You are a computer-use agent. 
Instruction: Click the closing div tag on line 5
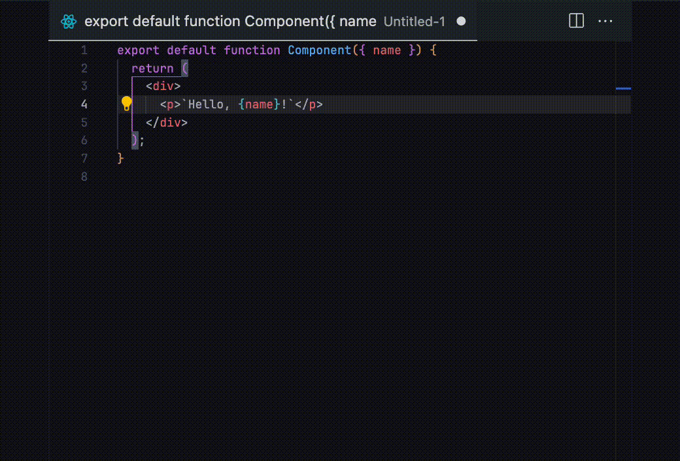click(167, 122)
